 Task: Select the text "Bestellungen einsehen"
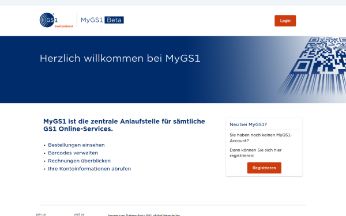(x=76, y=145)
